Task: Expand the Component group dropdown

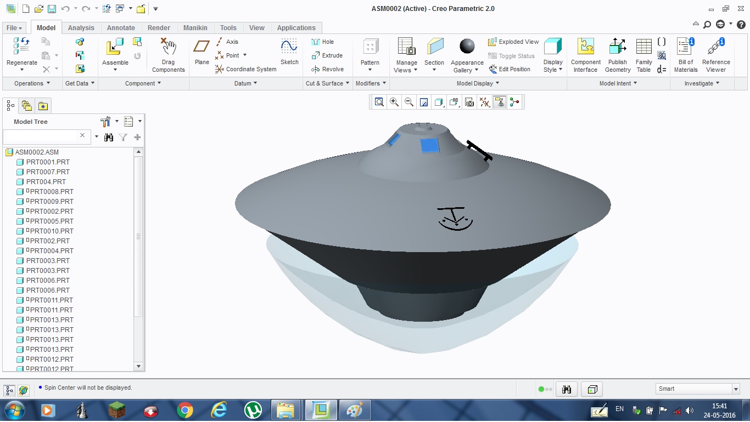Action: [x=143, y=83]
